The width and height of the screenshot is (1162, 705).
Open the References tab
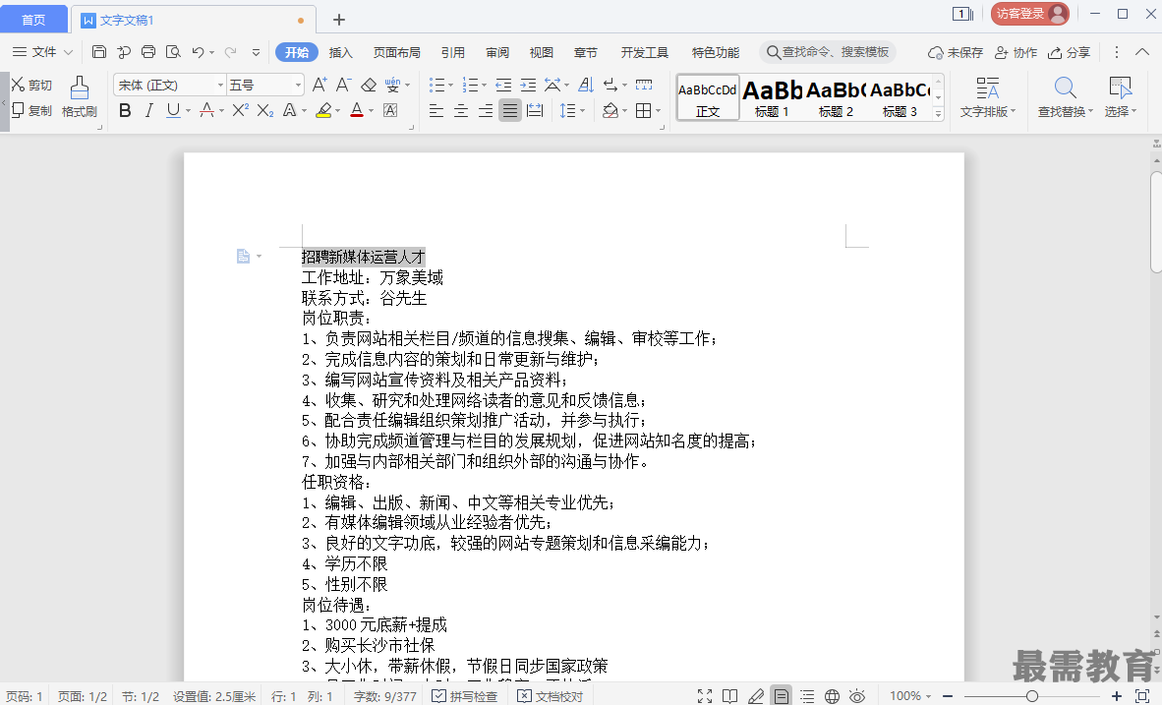(453, 52)
